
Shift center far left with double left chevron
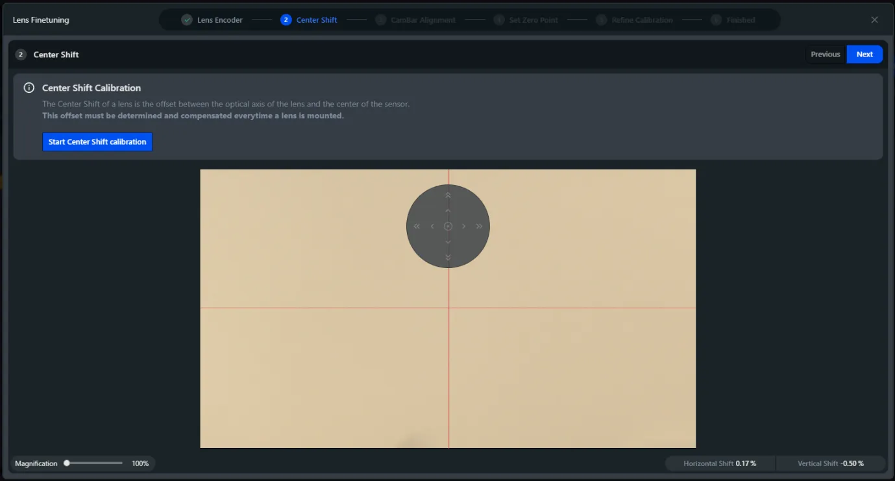(x=417, y=226)
